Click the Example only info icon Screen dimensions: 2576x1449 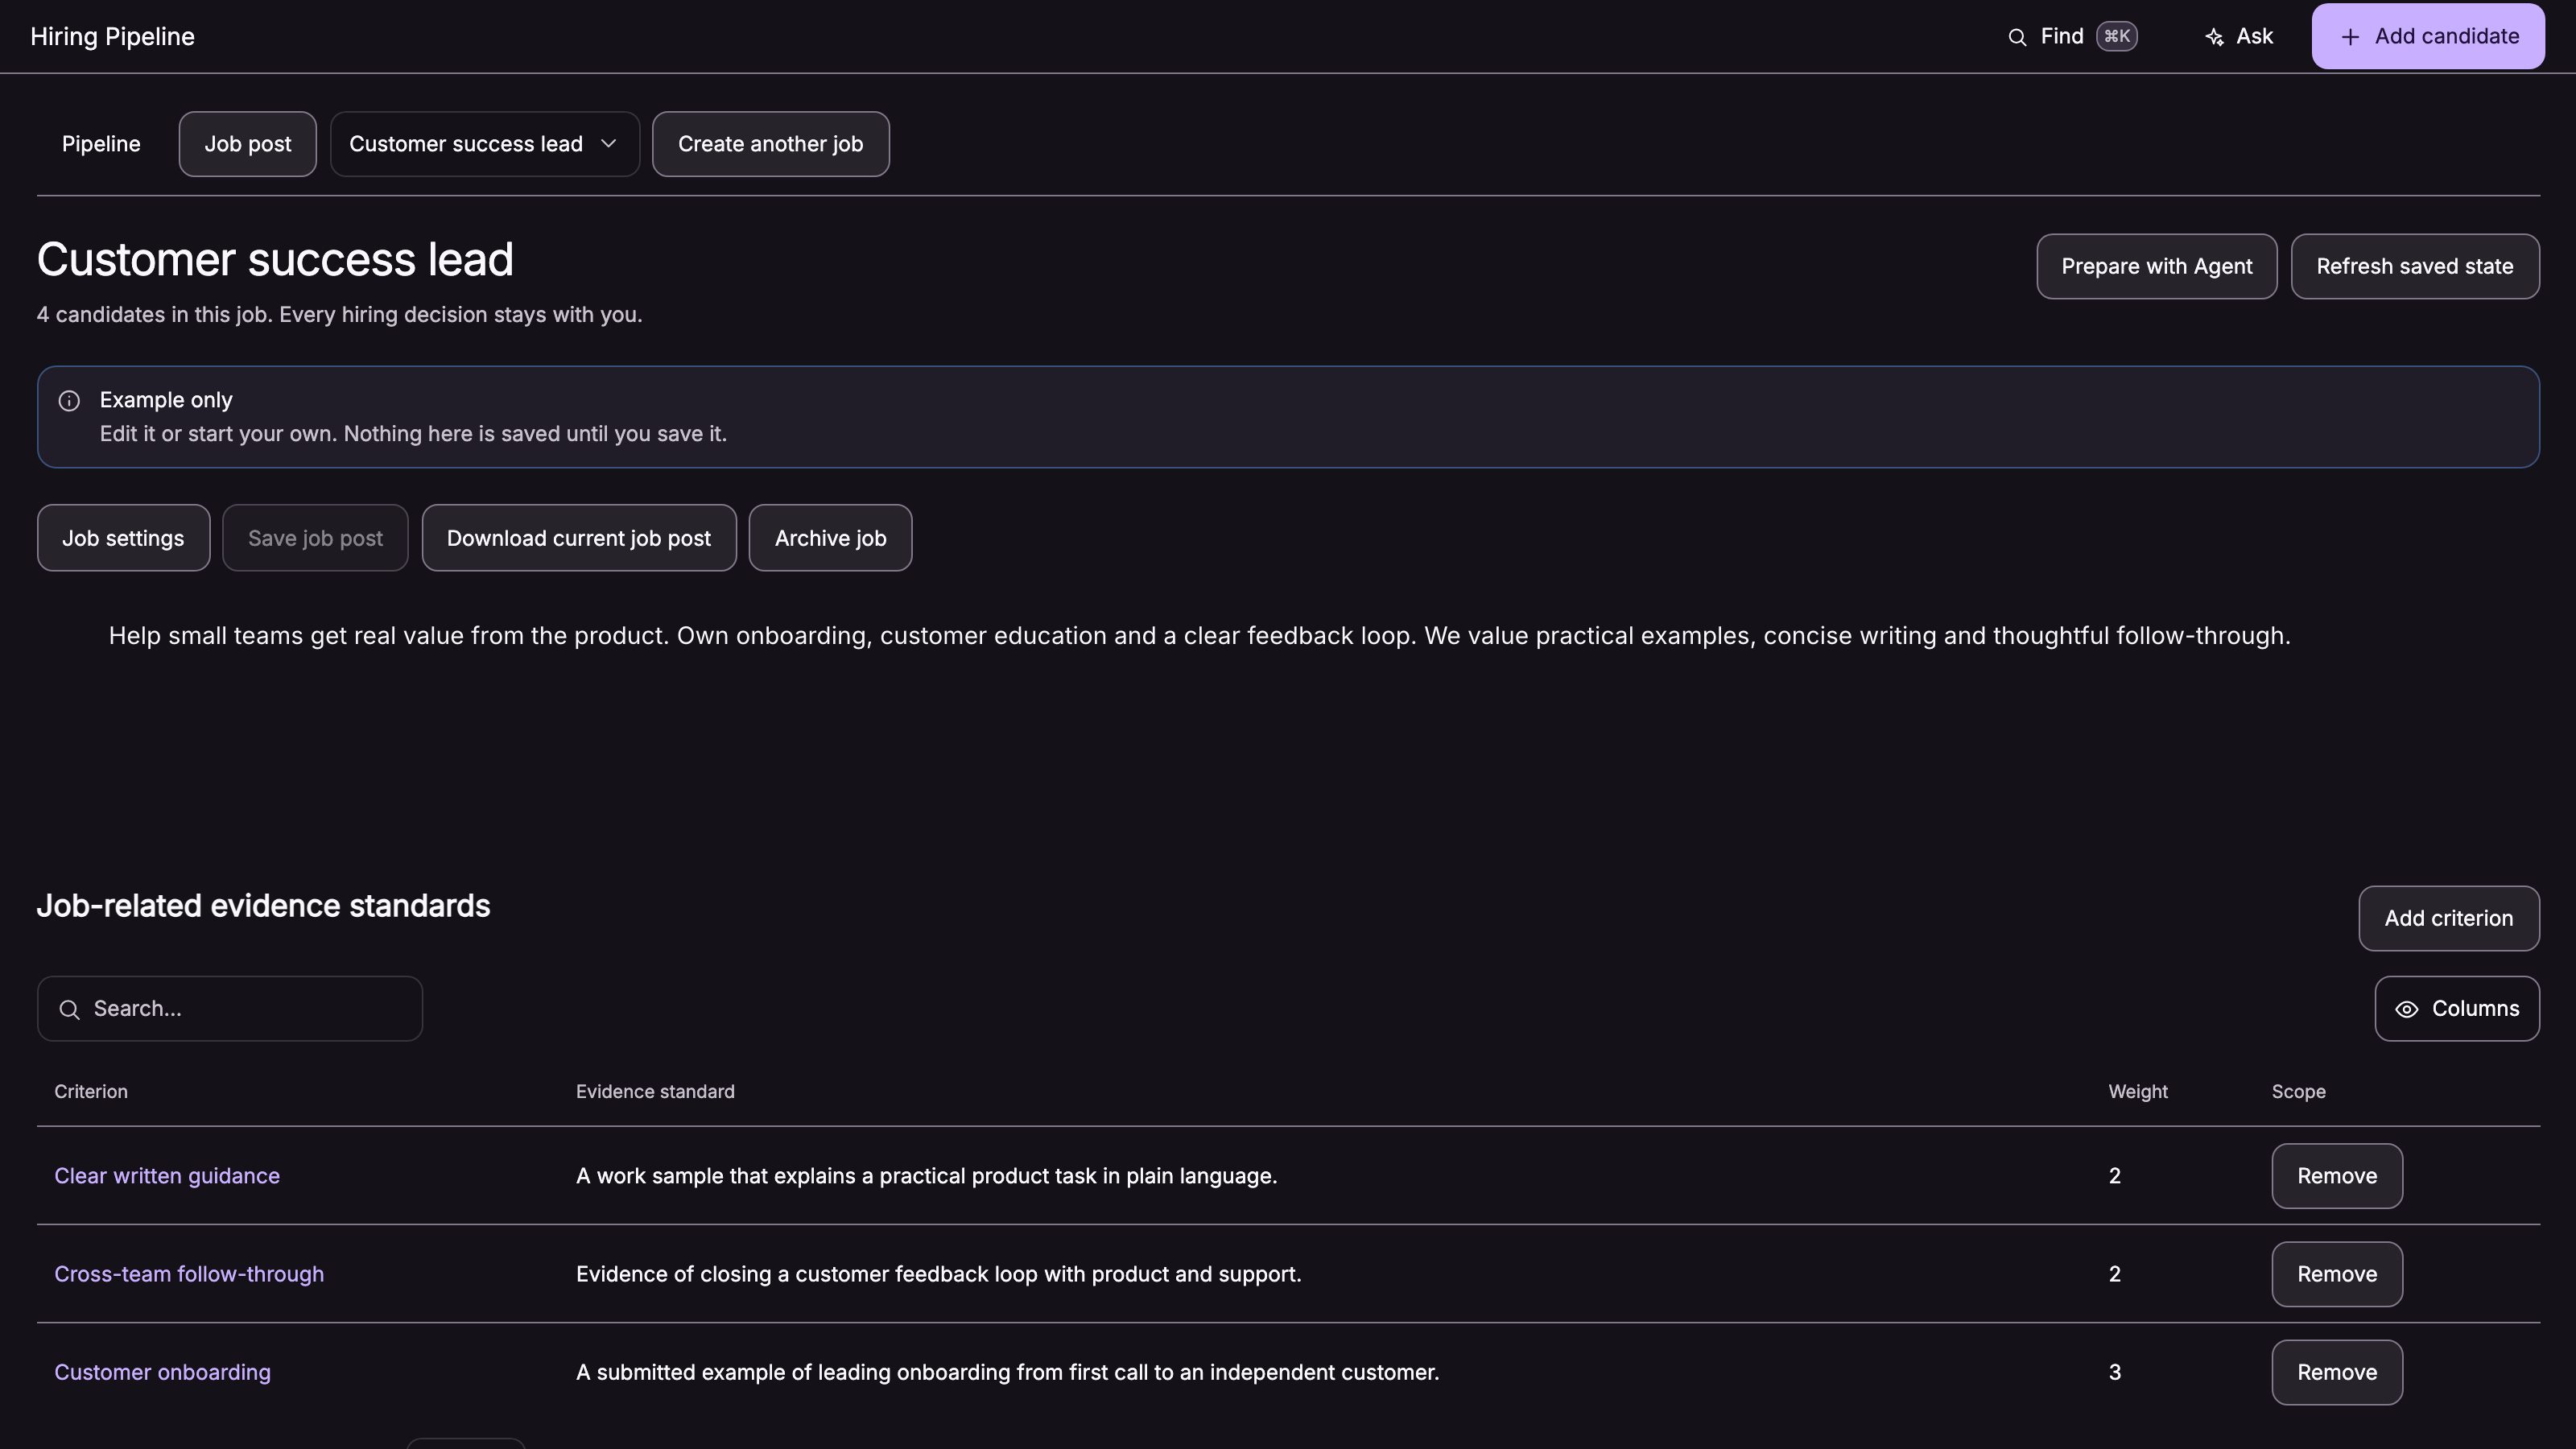tap(69, 401)
